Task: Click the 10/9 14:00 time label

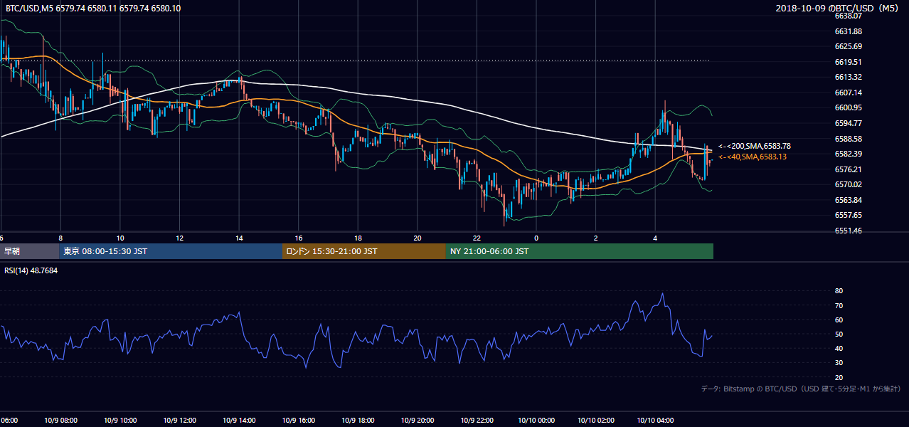Action: (x=239, y=421)
